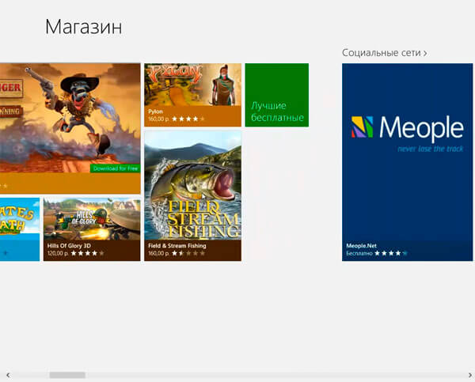The height and width of the screenshot is (382, 475).
Task: Click the Hills Of Glory 120,00 р. price
Action: tap(58, 253)
